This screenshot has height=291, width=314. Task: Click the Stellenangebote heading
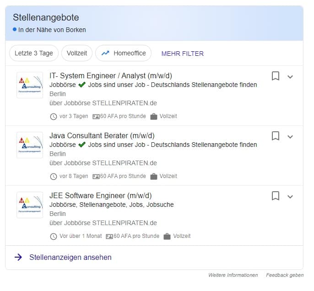click(46, 17)
